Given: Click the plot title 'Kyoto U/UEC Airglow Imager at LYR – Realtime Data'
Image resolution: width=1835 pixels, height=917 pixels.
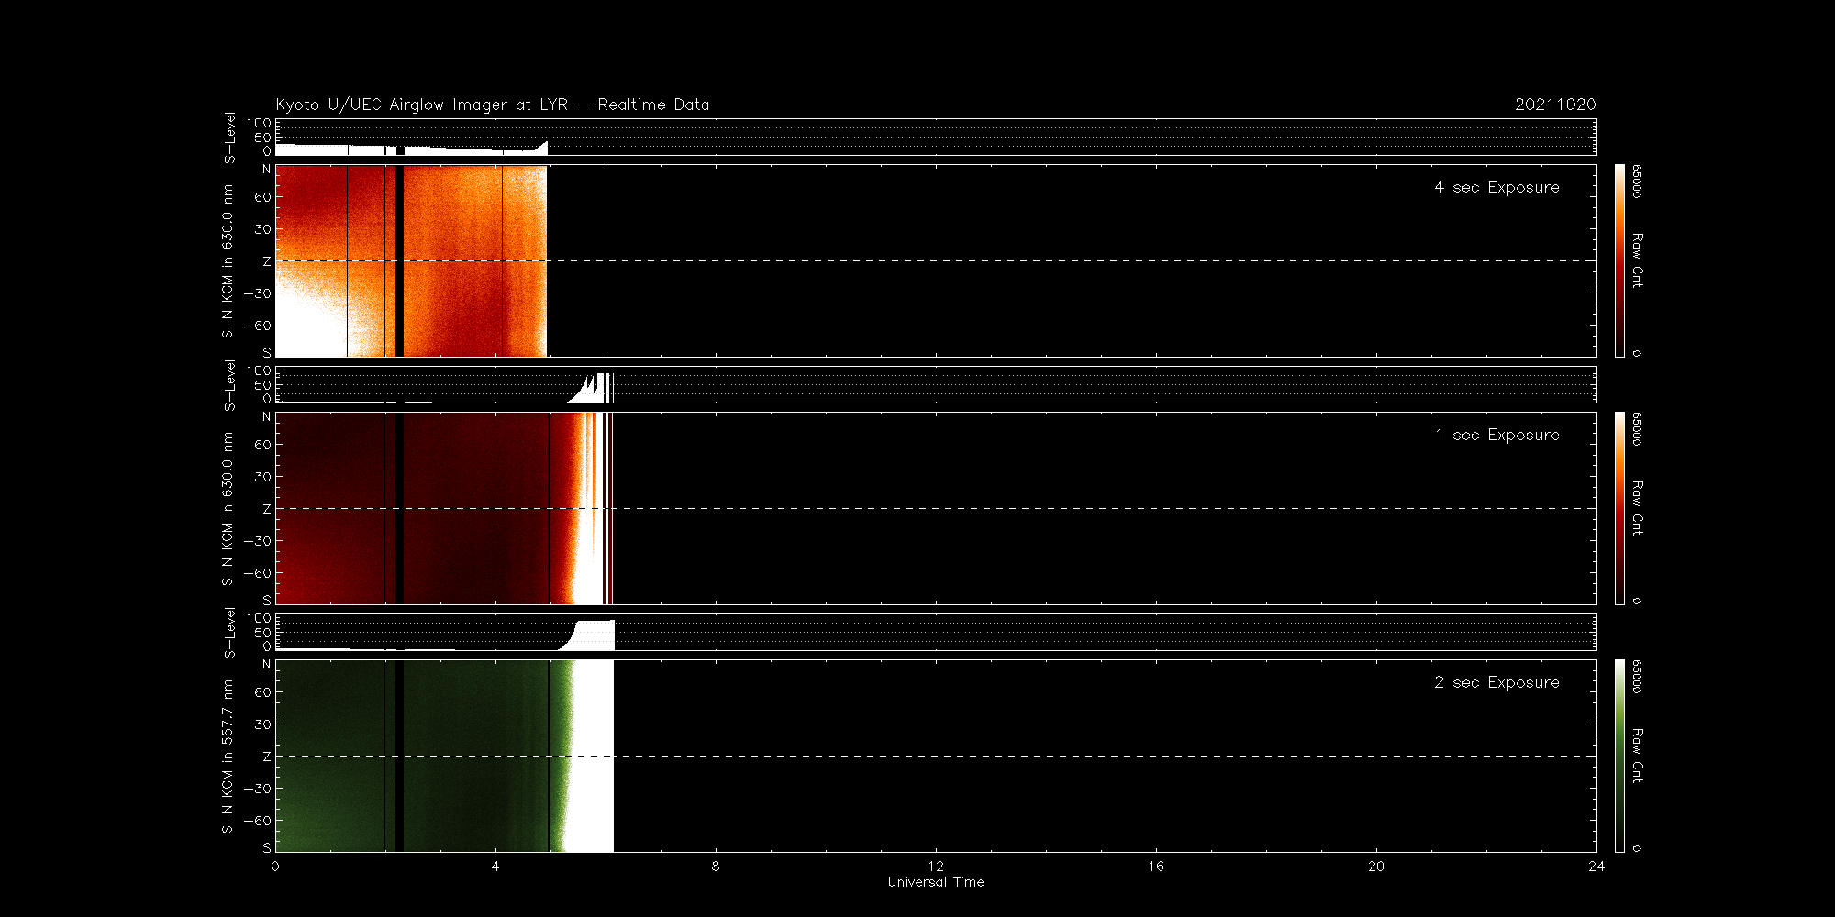Looking at the screenshot, I should click(x=493, y=105).
